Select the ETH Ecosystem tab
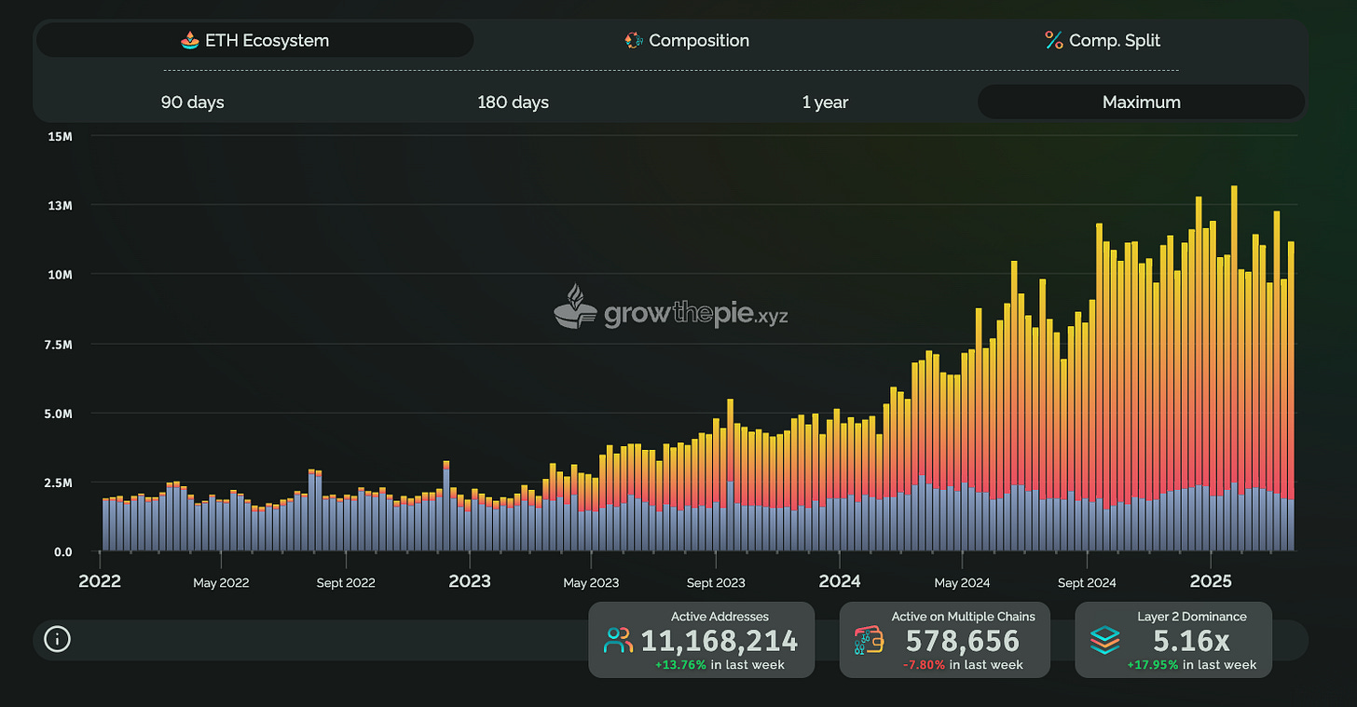1357x707 pixels. (254, 40)
